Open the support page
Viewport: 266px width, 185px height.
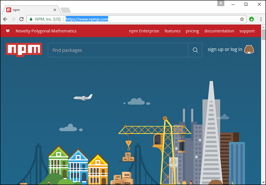click(247, 31)
